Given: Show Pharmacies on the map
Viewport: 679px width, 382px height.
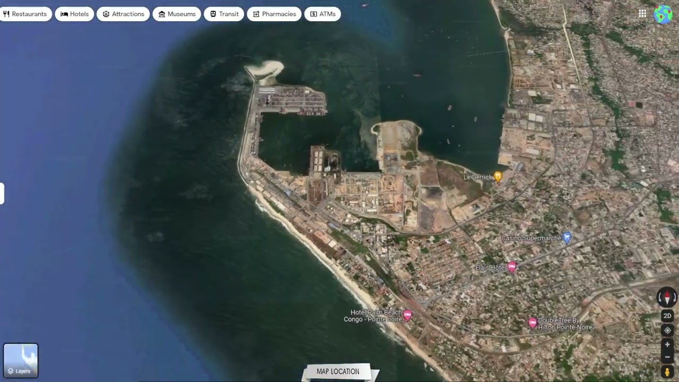Looking at the screenshot, I should click(x=274, y=14).
